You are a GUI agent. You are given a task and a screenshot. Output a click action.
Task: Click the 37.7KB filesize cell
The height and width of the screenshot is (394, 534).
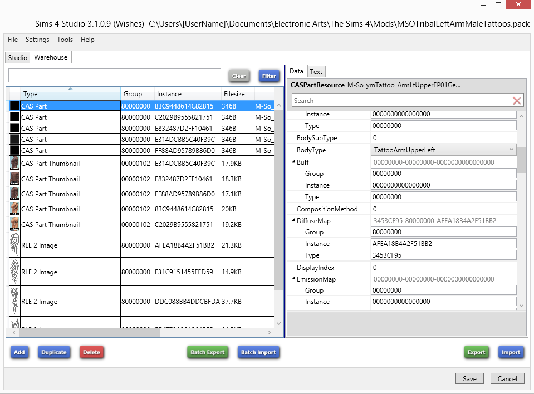pyautogui.click(x=237, y=302)
